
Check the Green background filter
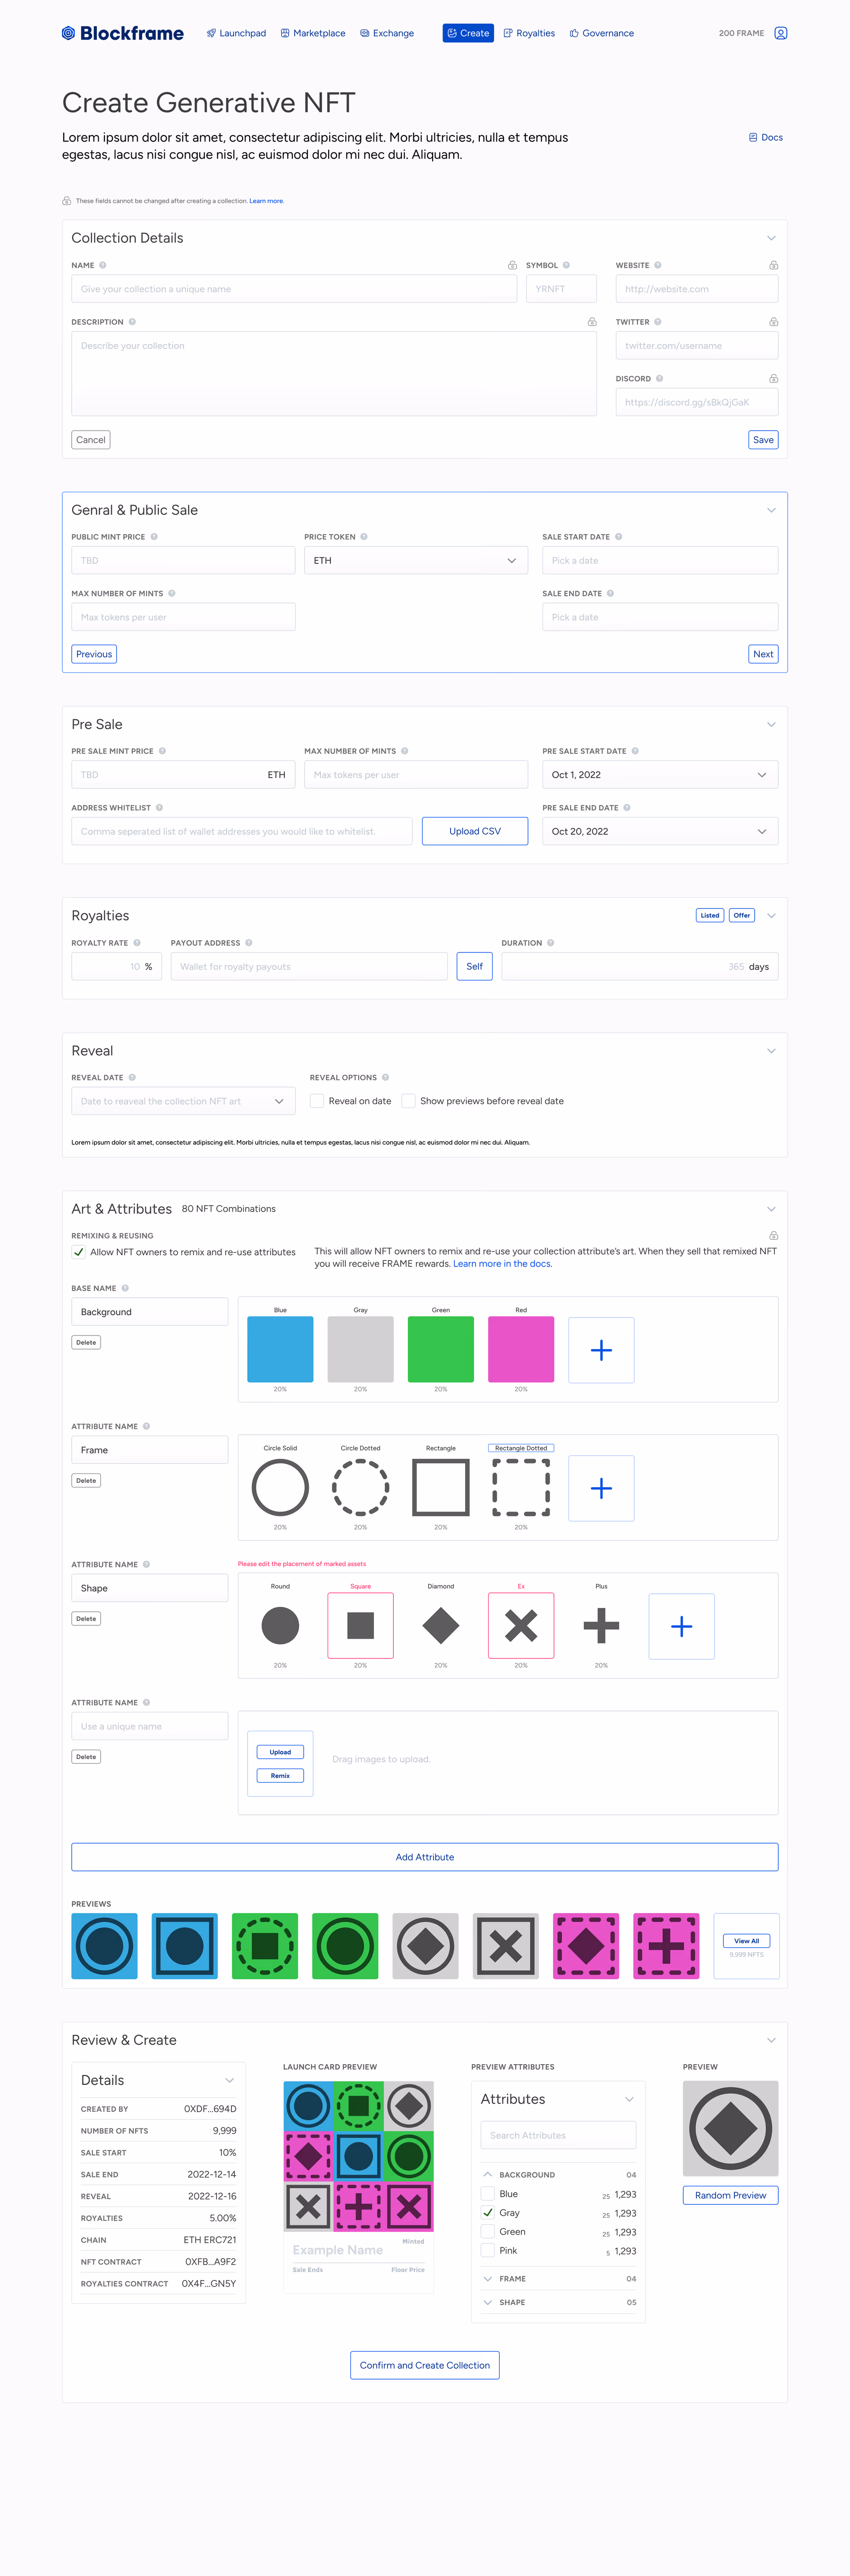488,2232
